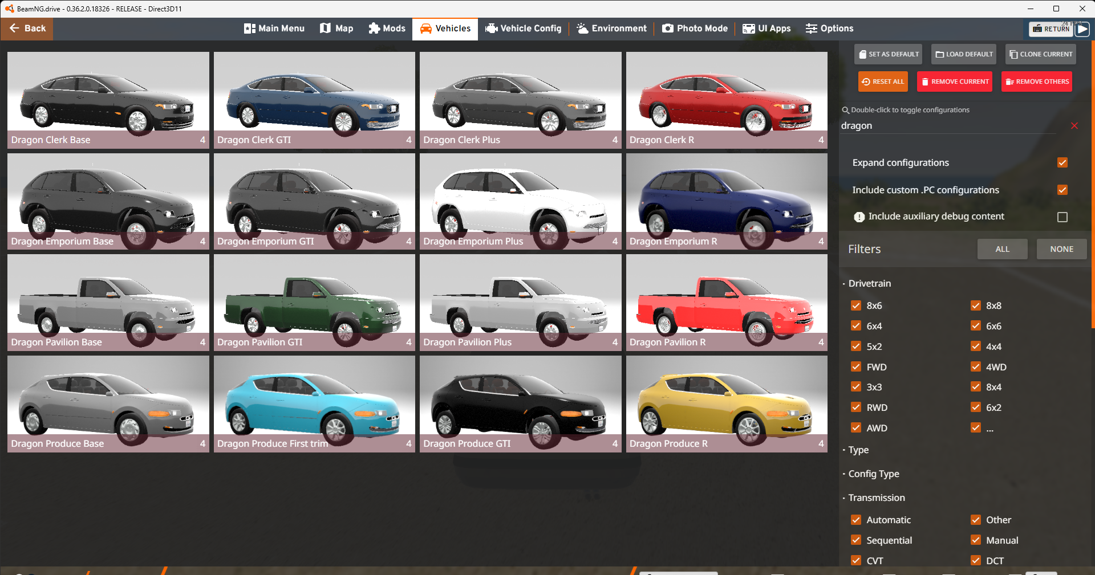
Task: Click the UI Apps window icon
Action: pyautogui.click(x=749, y=28)
